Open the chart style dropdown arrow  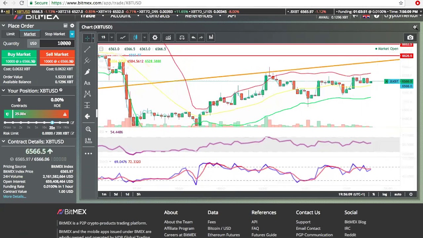(144, 37)
